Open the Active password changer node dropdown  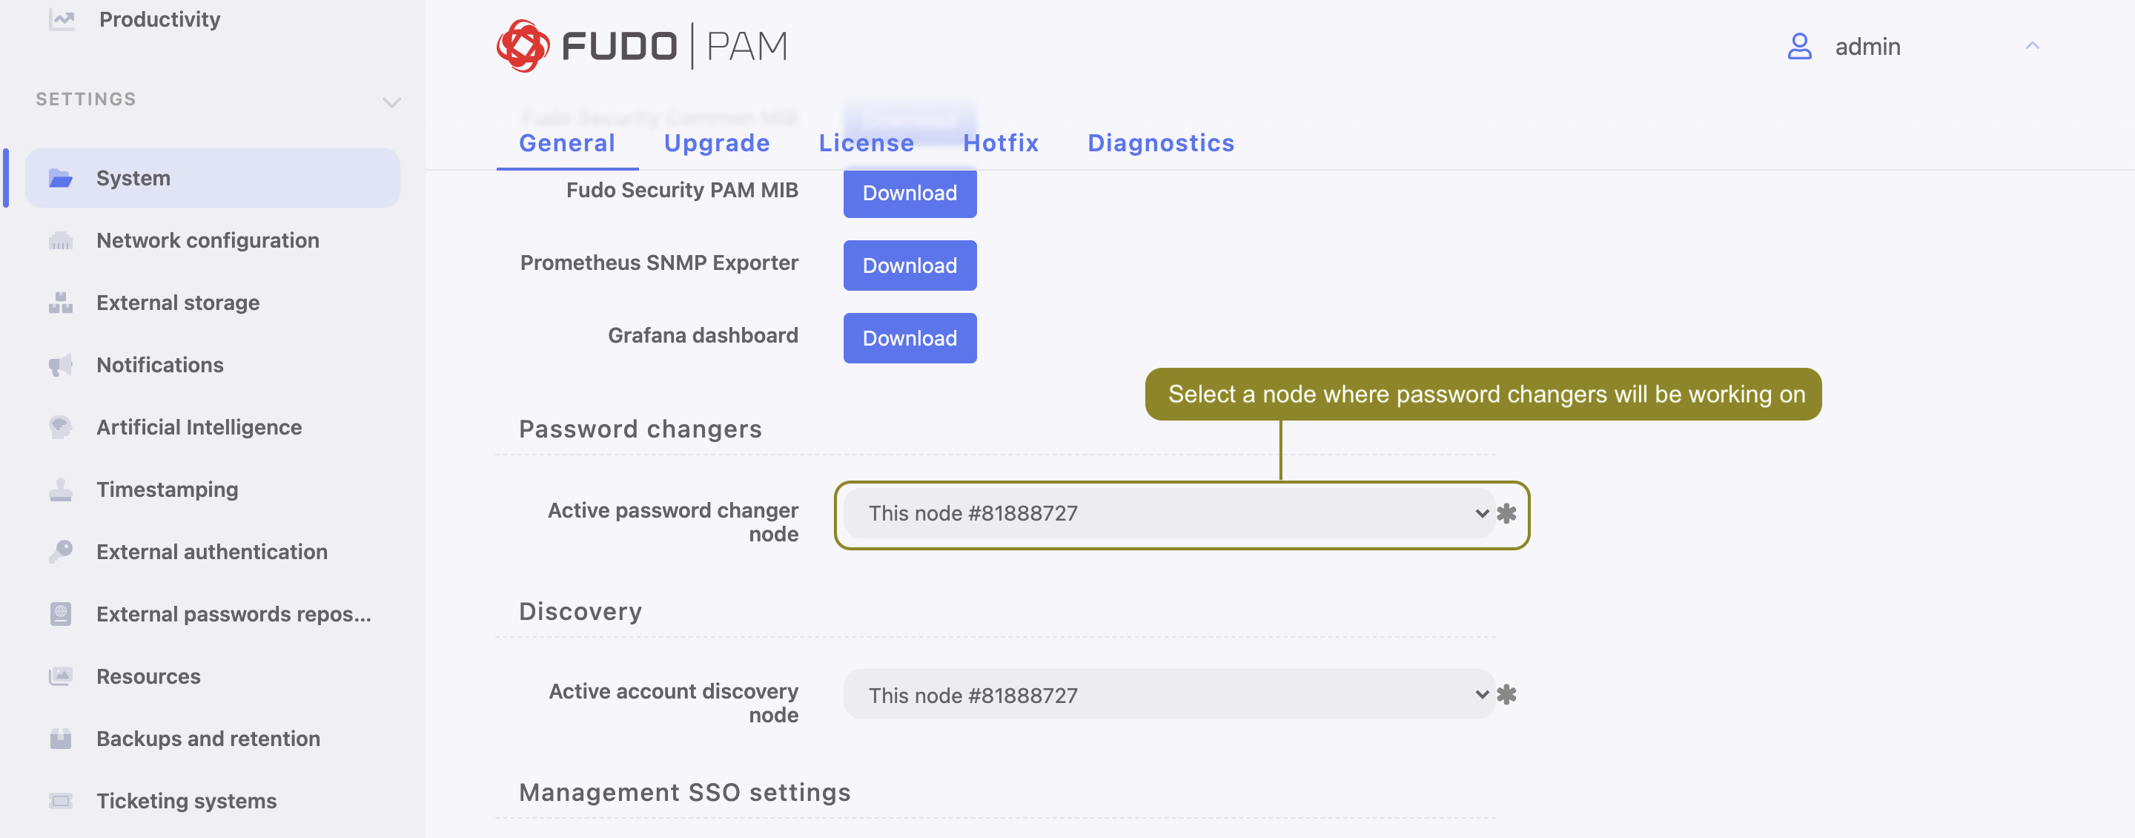[x=1483, y=514]
